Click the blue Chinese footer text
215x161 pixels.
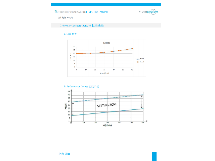tap(64, 154)
